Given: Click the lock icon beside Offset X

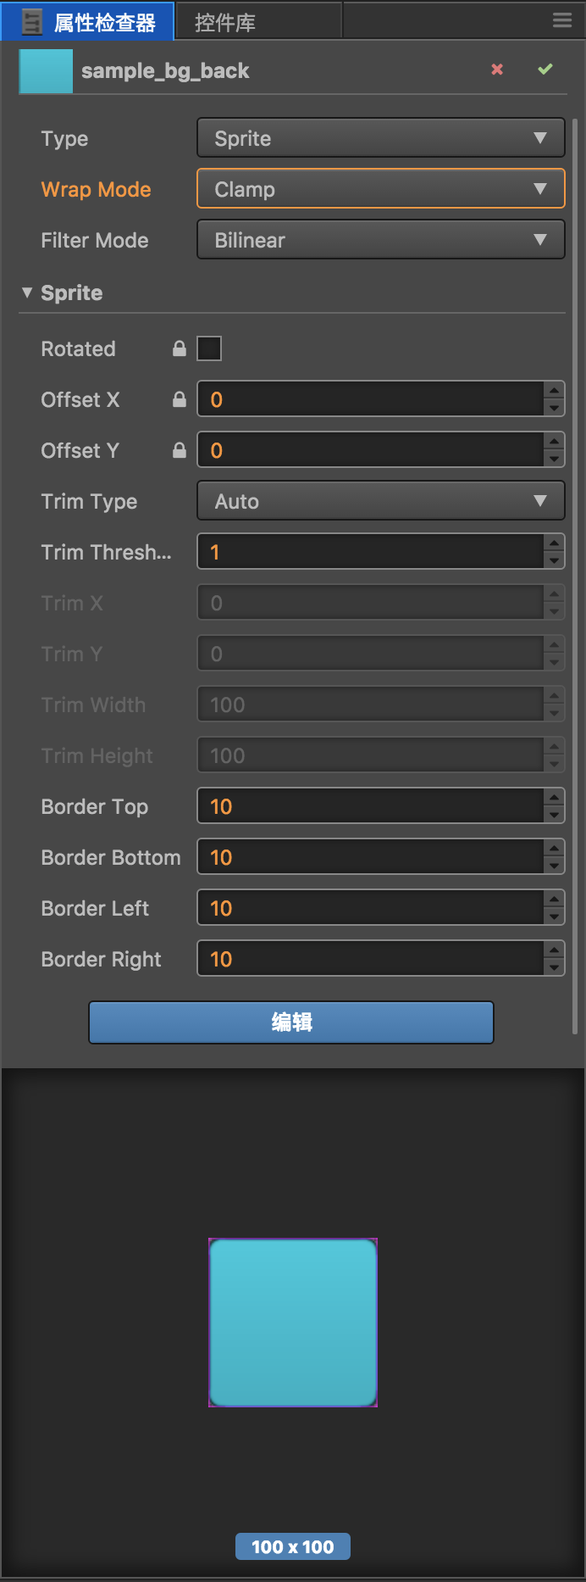Looking at the screenshot, I should 180,399.
